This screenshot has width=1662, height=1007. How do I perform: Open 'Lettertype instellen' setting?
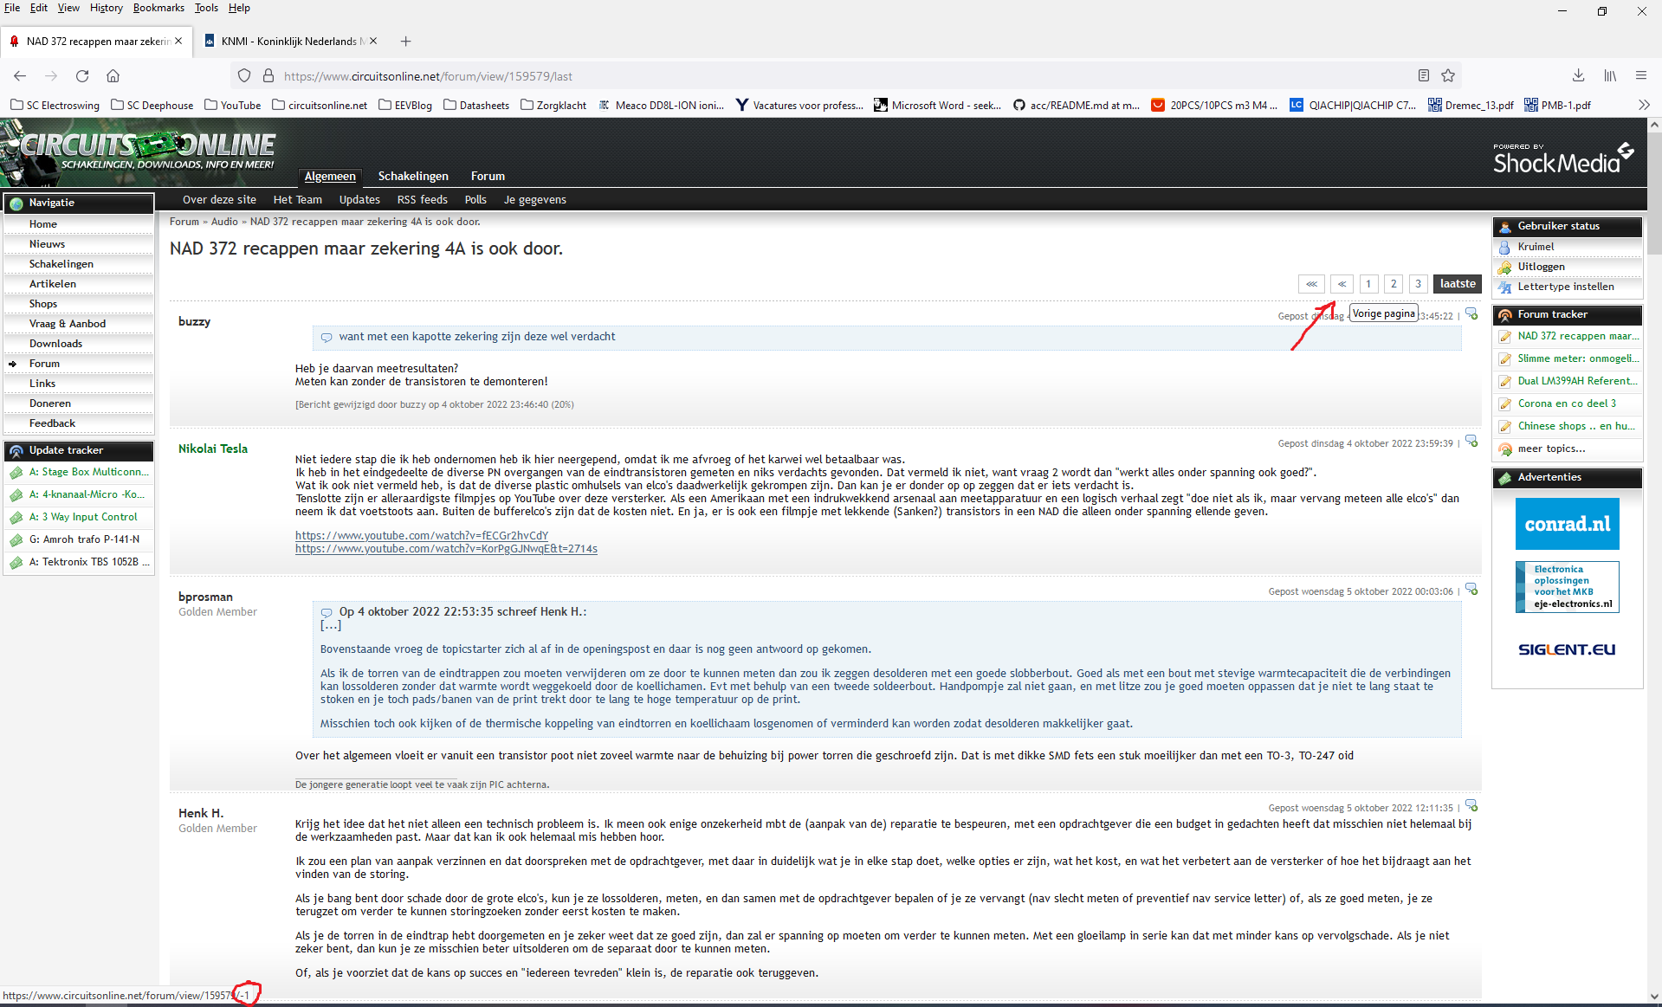click(1566, 287)
